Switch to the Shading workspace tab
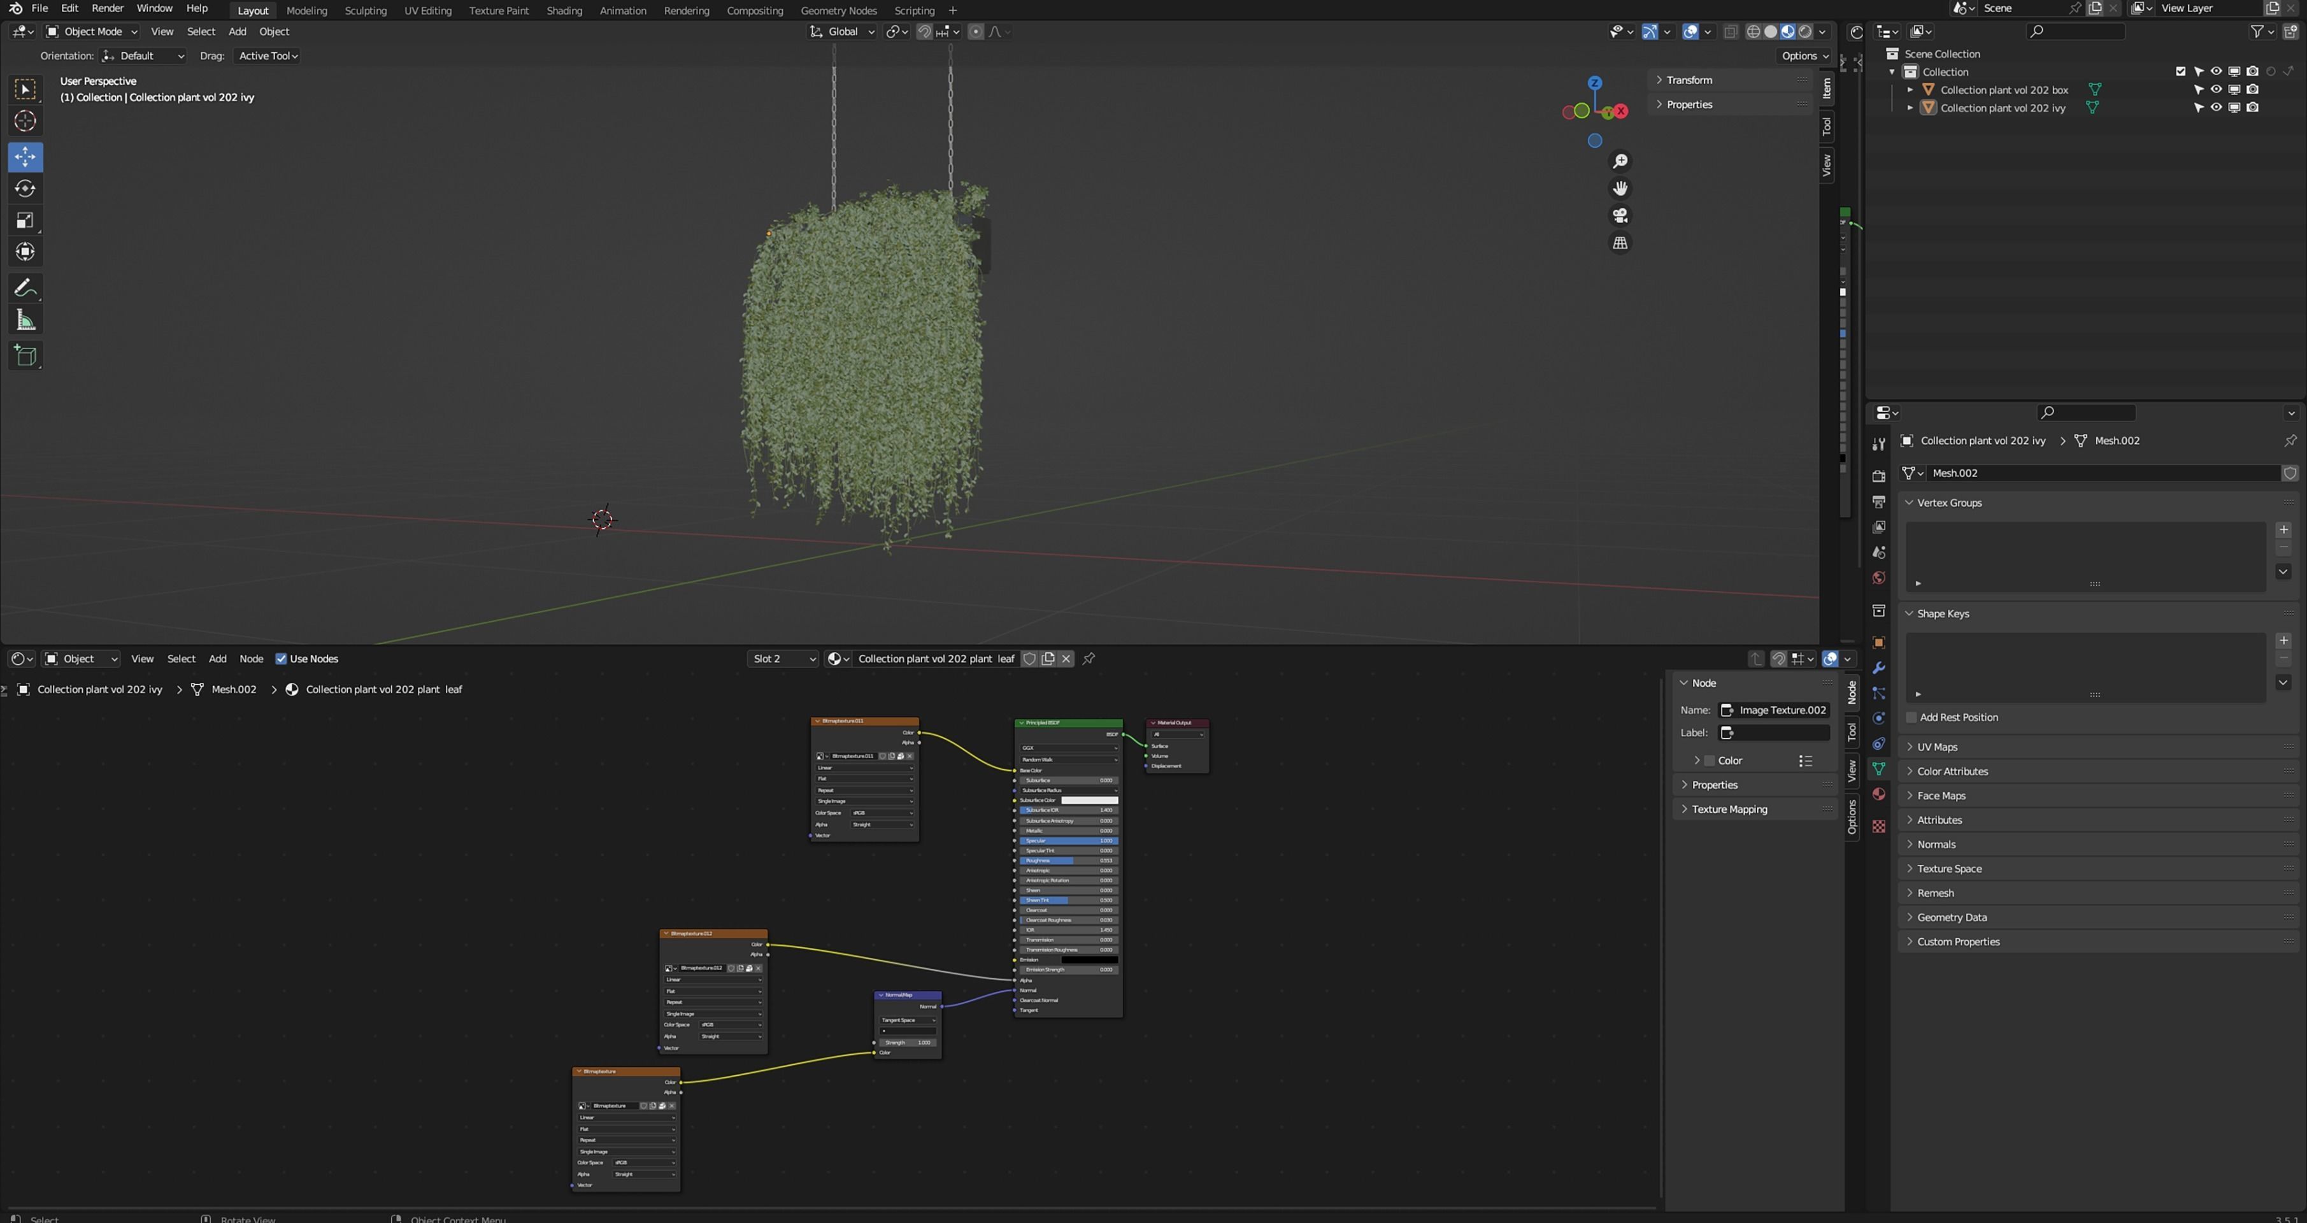This screenshot has width=2307, height=1223. (x=564, y=11)
